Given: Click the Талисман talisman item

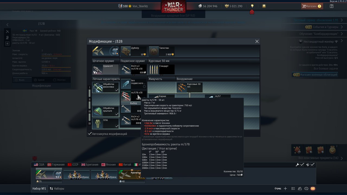Looking at the screenshot, I should coord(162,51).
